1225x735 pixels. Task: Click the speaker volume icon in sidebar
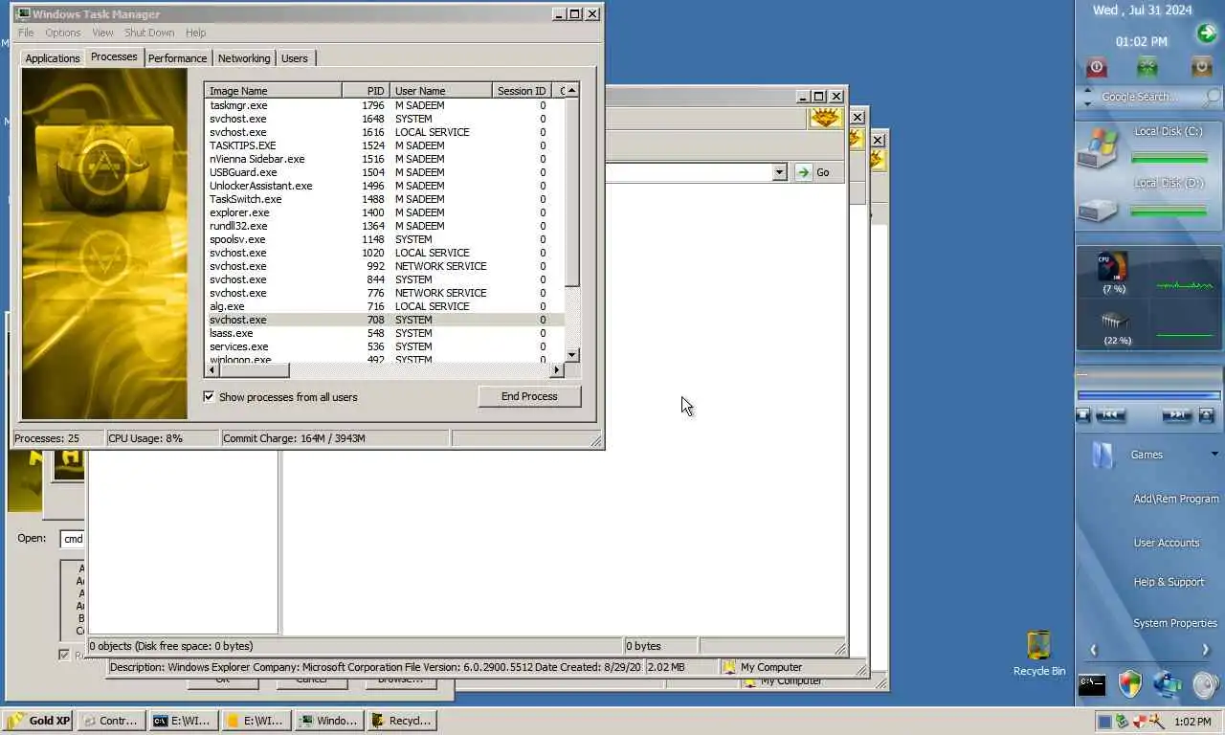[1206, 684]
